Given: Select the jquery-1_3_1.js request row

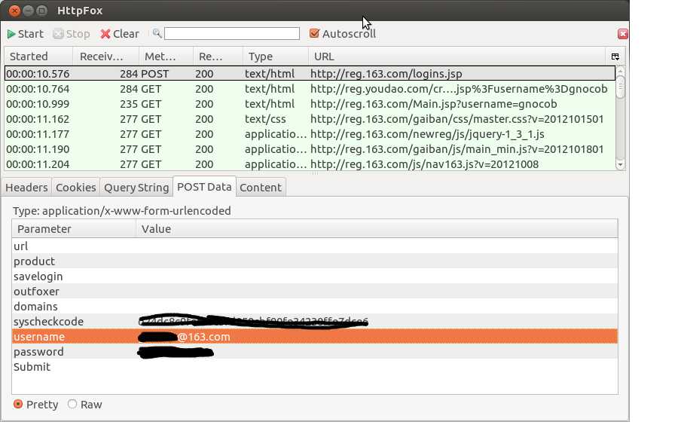Looking at the screenshot, I should click(x=310, y=134).
